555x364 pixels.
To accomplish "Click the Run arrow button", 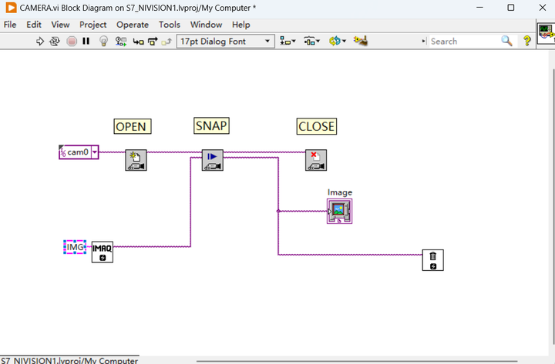I will (40, 42).
